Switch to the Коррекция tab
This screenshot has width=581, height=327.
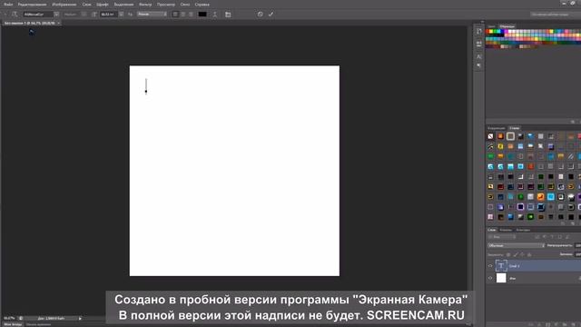pyautogui.click(x=497, y=128)
